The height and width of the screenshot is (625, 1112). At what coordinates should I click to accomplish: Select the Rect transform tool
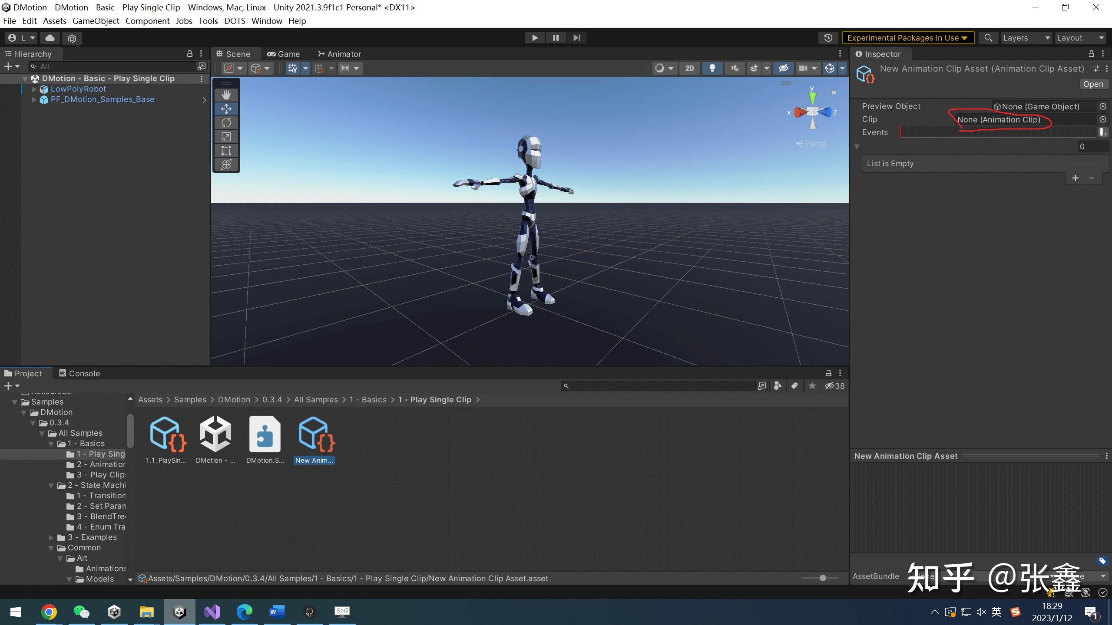pyautogui.click(x=226, y=151)
